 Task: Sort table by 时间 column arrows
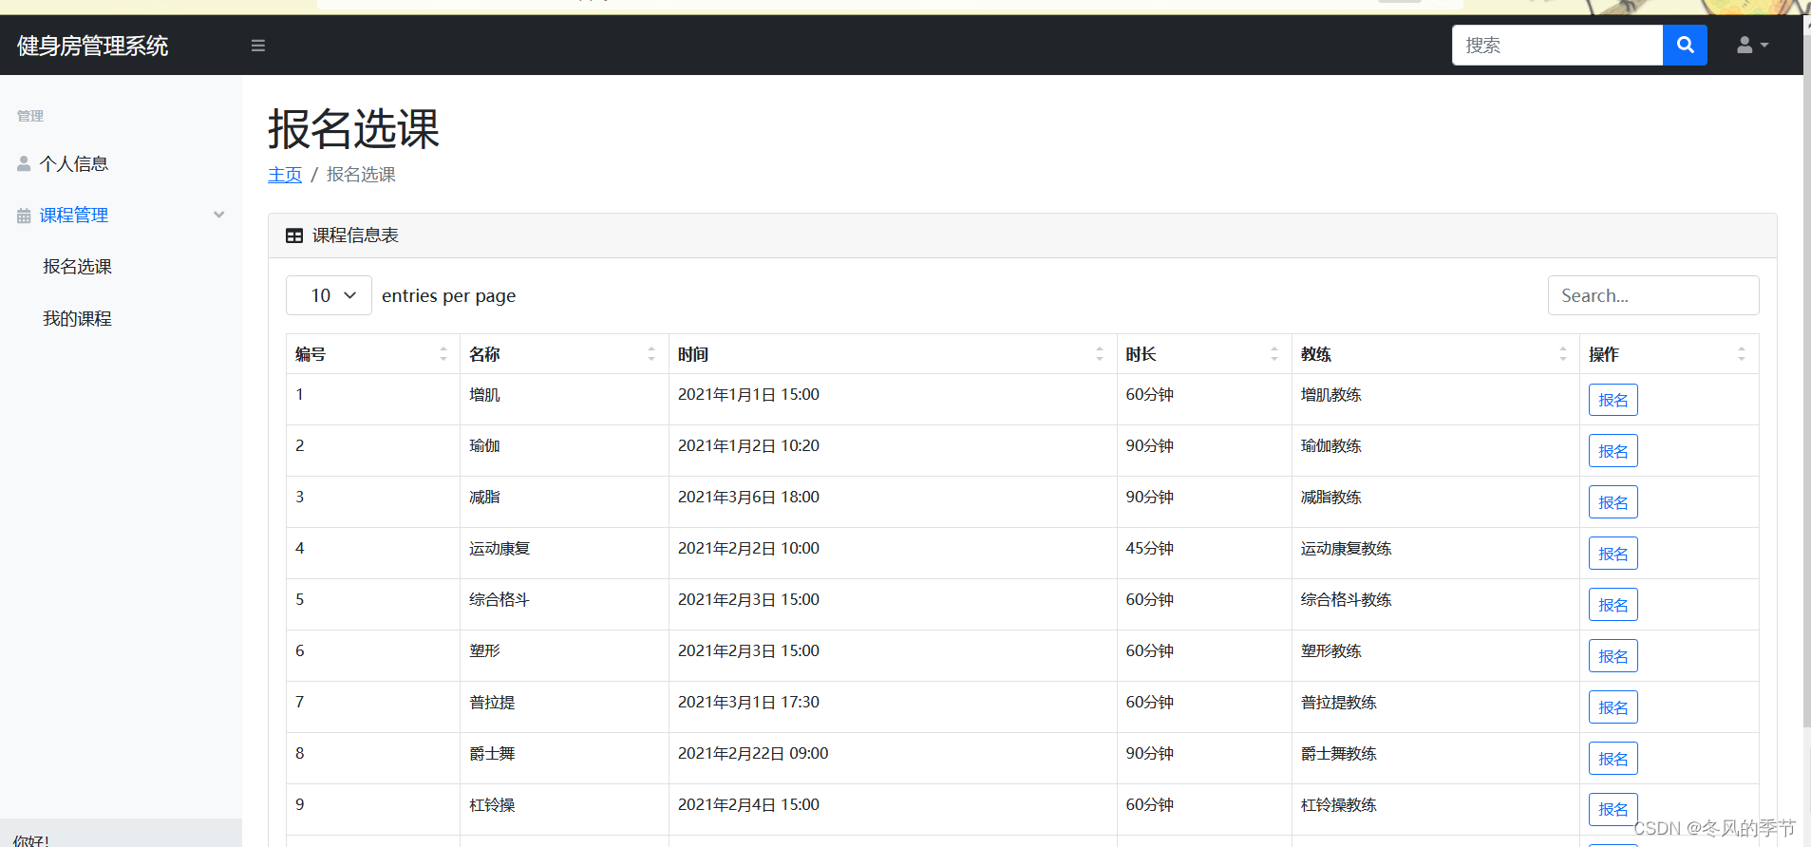coord(1100,354)
